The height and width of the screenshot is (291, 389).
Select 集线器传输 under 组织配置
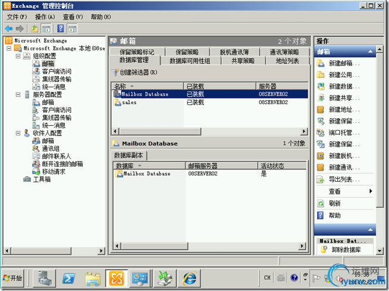click(x=57, y=79)
